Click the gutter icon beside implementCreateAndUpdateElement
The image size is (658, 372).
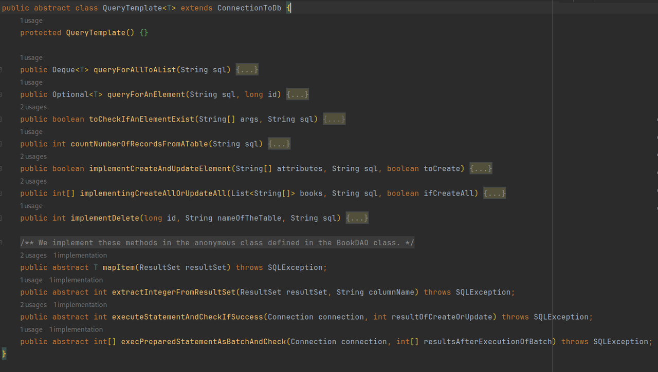click(3, 168)
